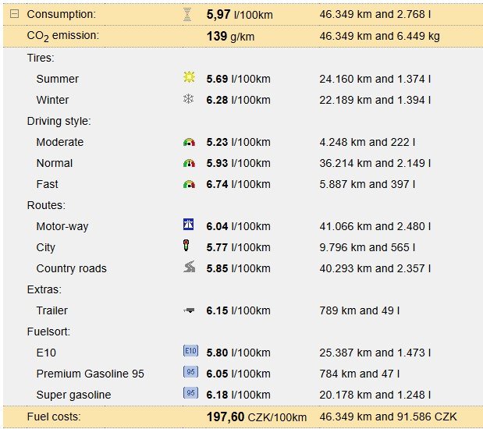Click the Summer row label
The width and height of the screenshot is (483, 429).
click(x=57, y=79)
